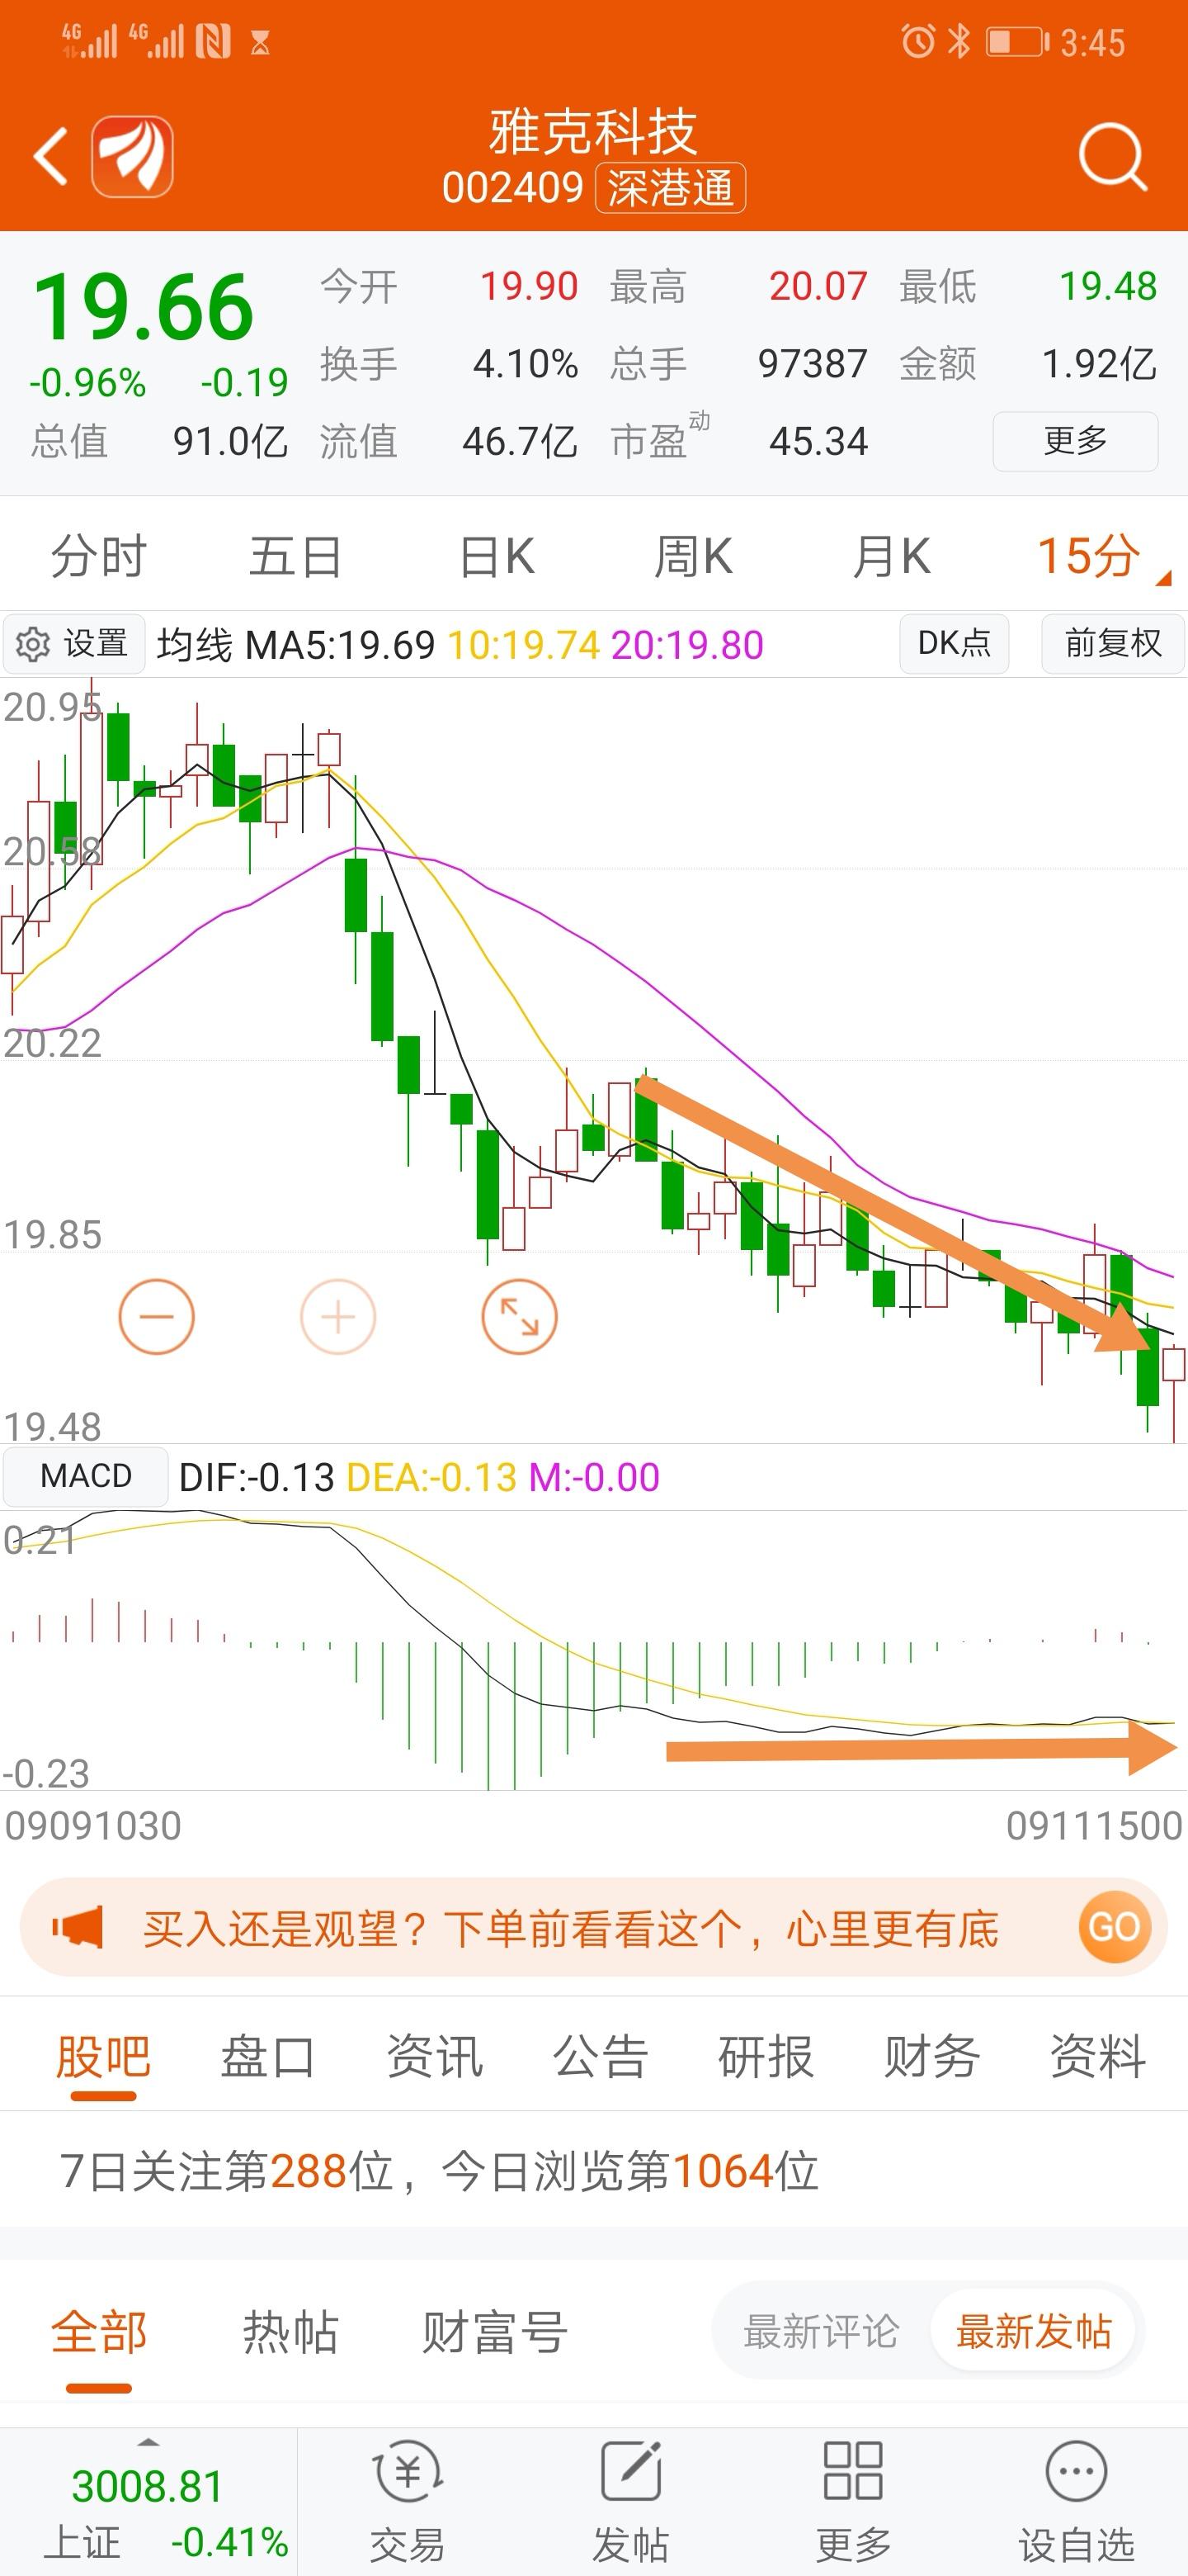Expand chart to fullscreen icon
Image resolution: width=1188 pixels, height=2576 pixels.
tap(519, 1316)
